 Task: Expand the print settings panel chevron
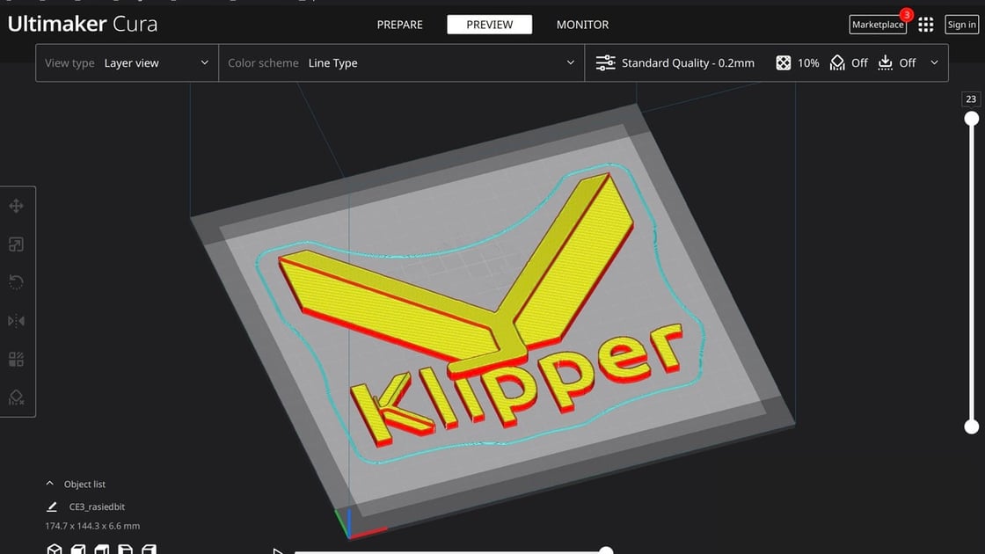coord(935,62)
